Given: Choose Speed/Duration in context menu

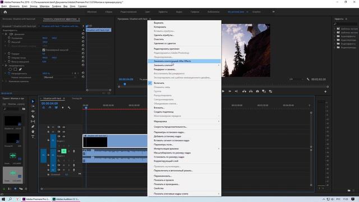Looking at the screenshot, I should coord(185,127).
